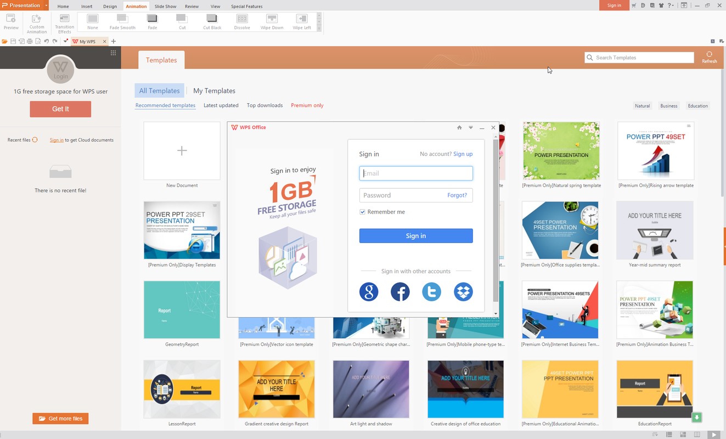Click the Get It storage button

click(x=60, y=109)
